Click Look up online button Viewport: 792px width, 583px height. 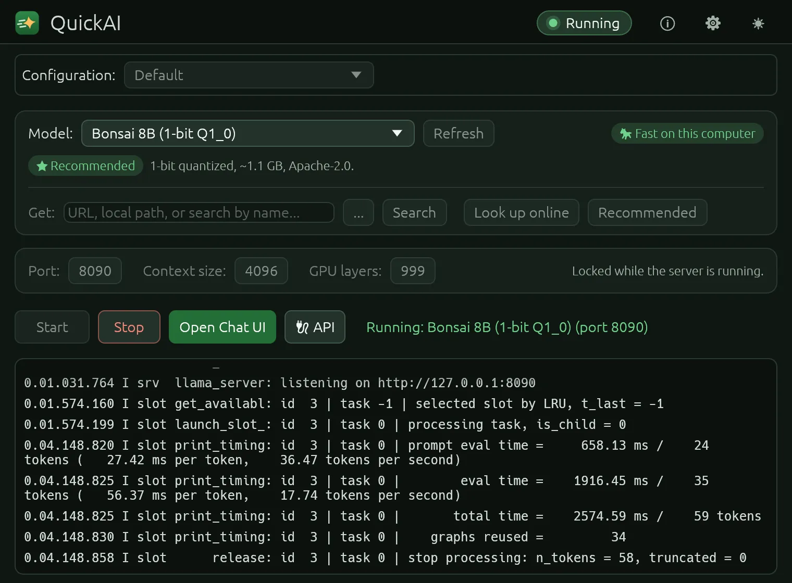[522, 212]
